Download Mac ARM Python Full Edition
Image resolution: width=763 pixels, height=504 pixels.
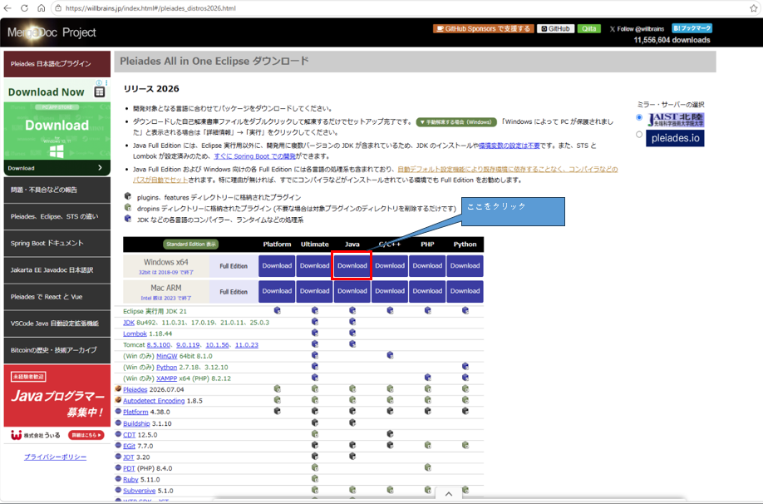click(x=465, y=291)
